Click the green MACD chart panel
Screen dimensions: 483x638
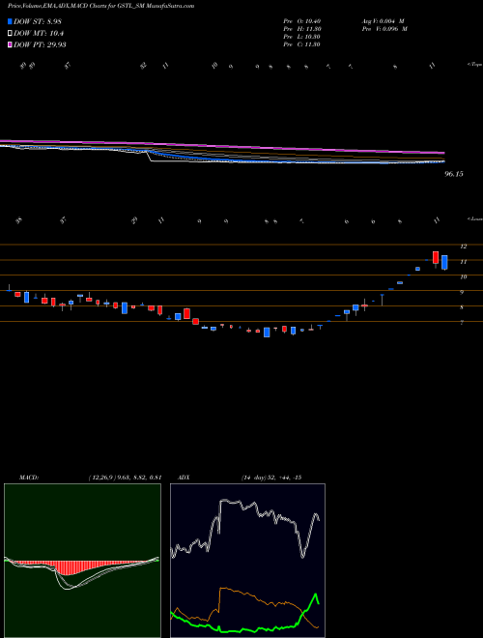pos(82,561)
